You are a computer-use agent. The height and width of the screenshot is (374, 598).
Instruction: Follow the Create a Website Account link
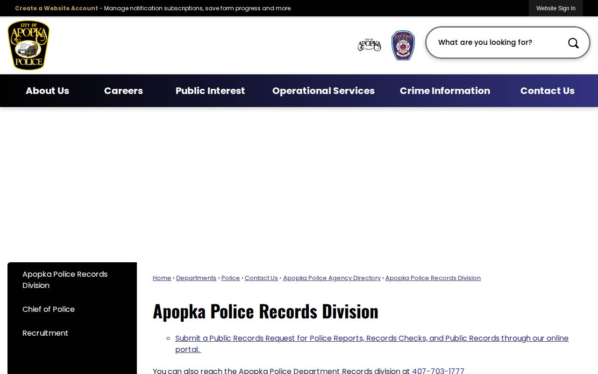click(x=57, y=8)
